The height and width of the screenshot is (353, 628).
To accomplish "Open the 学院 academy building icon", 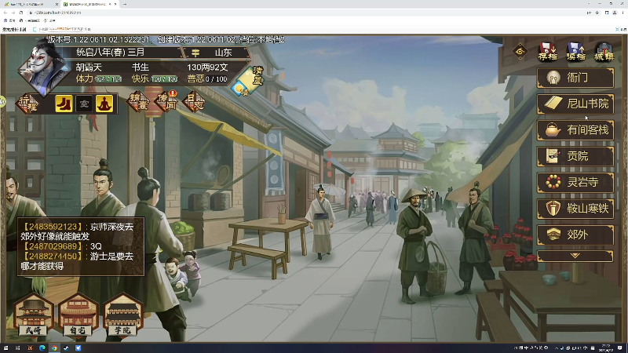I will tap(123, 315).
